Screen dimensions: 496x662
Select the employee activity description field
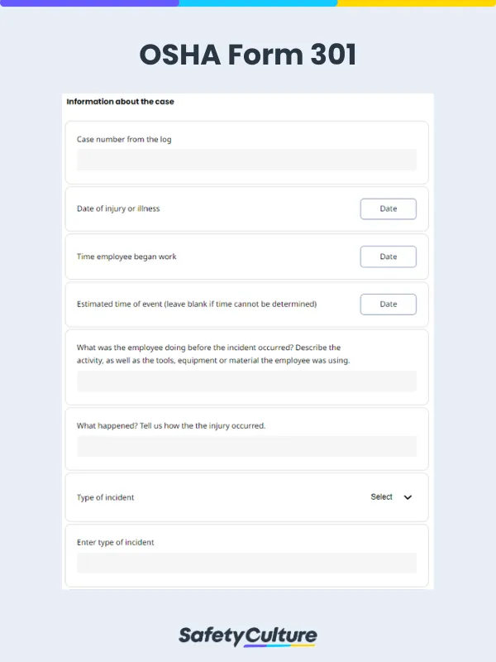click(x=246, y=381)
